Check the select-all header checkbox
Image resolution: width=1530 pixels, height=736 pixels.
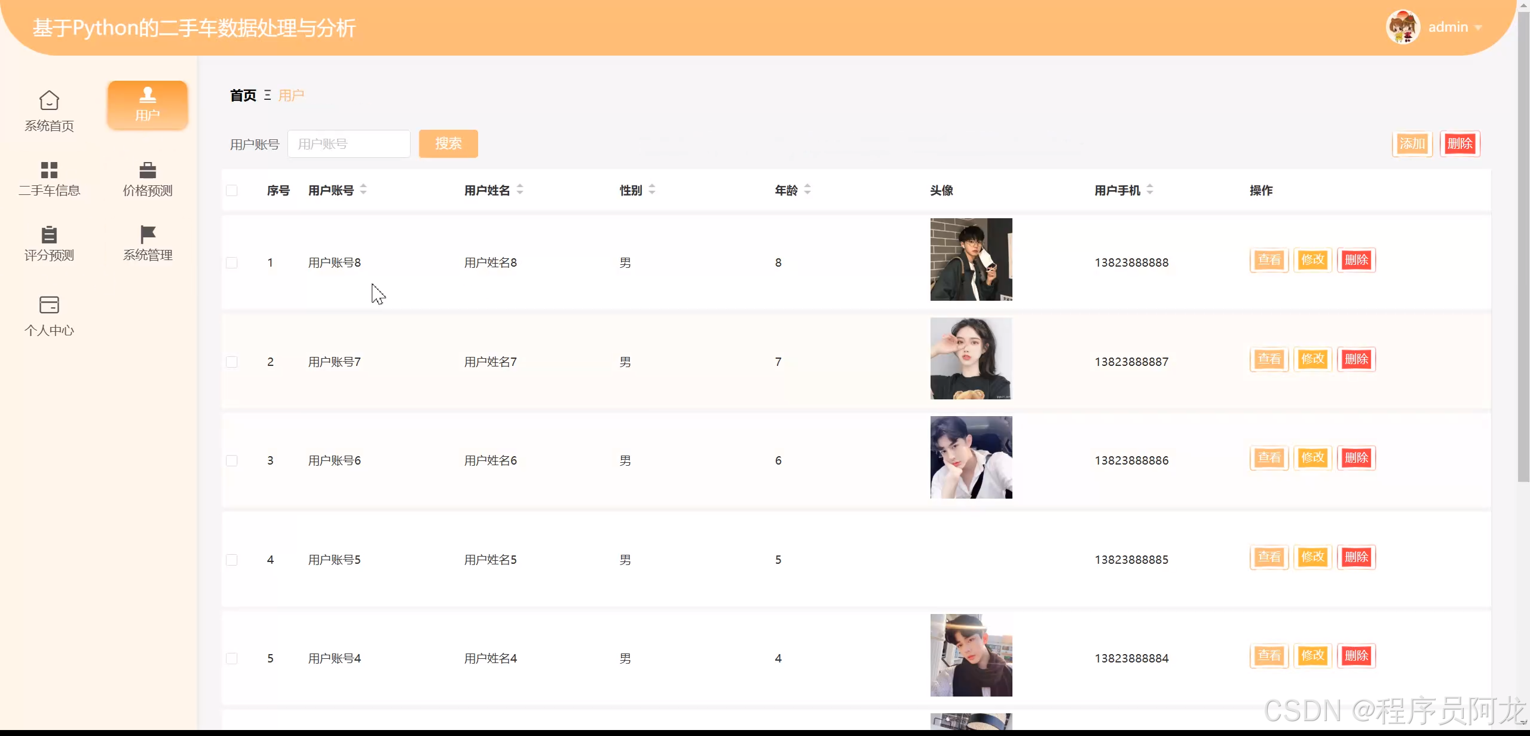(232, 191)
